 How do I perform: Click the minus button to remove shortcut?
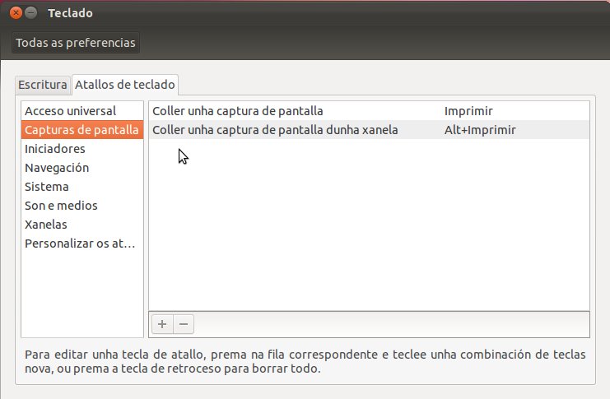pyautogui.click(x=184, y=324)
